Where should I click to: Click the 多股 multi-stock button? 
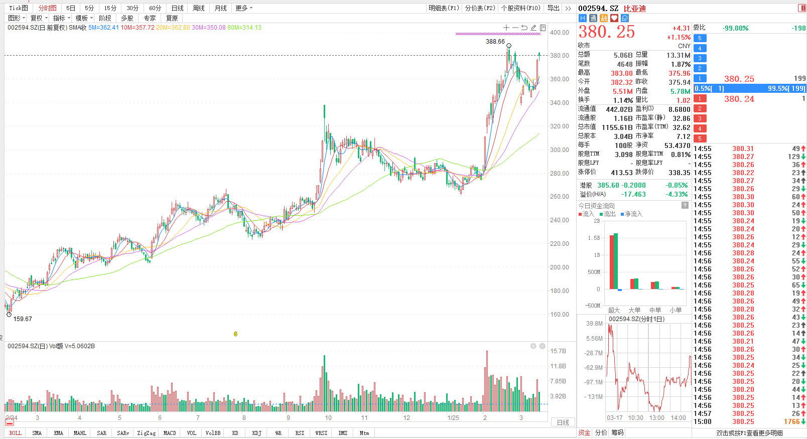click(x=127, y=18)
